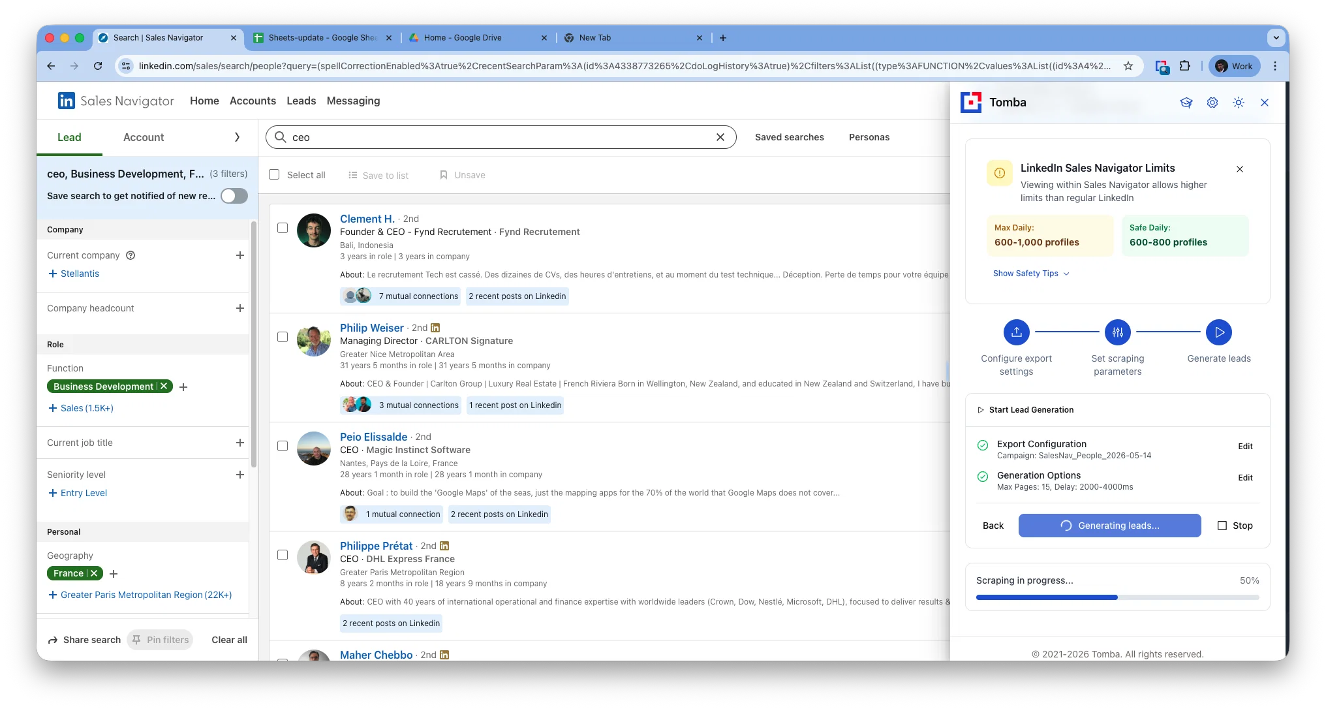
Task: Close the Tomba side panel
Action: (x=1265, y=102)
